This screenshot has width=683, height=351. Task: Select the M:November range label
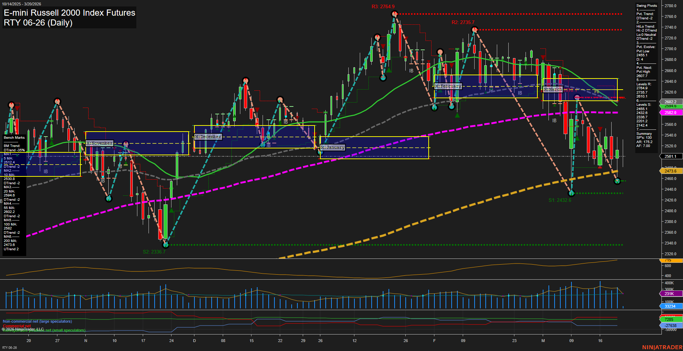click(99, 143)
